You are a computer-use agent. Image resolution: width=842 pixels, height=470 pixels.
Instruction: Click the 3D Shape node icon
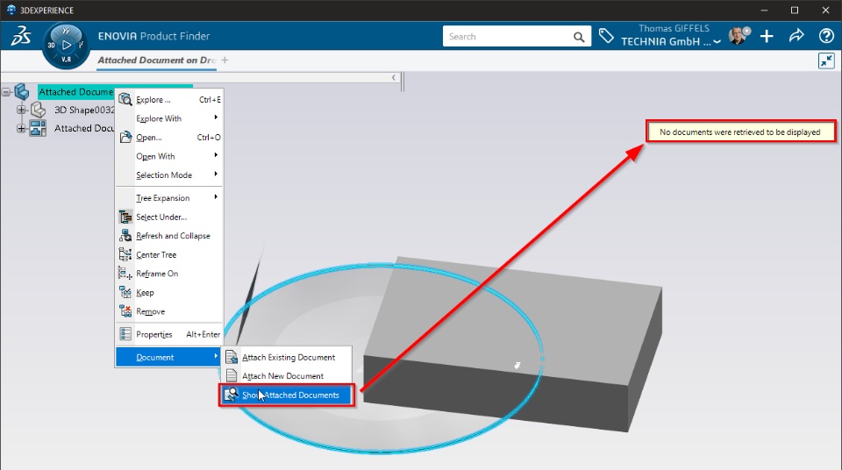pyautogui.click(x=38, y=110)
